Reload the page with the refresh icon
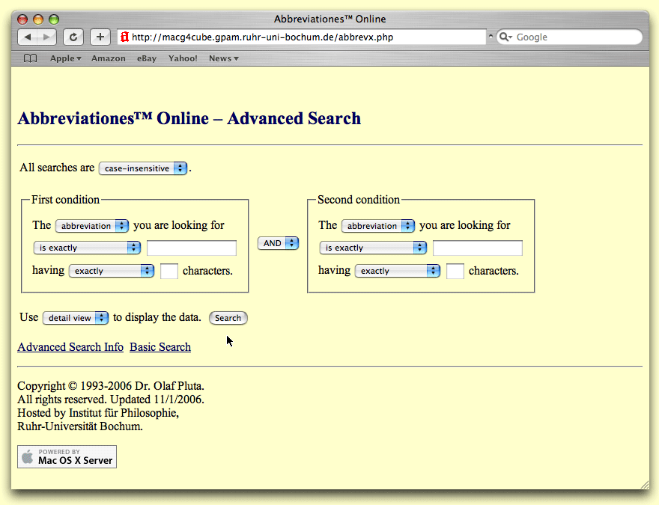659x505 pixels. point(73,37)
